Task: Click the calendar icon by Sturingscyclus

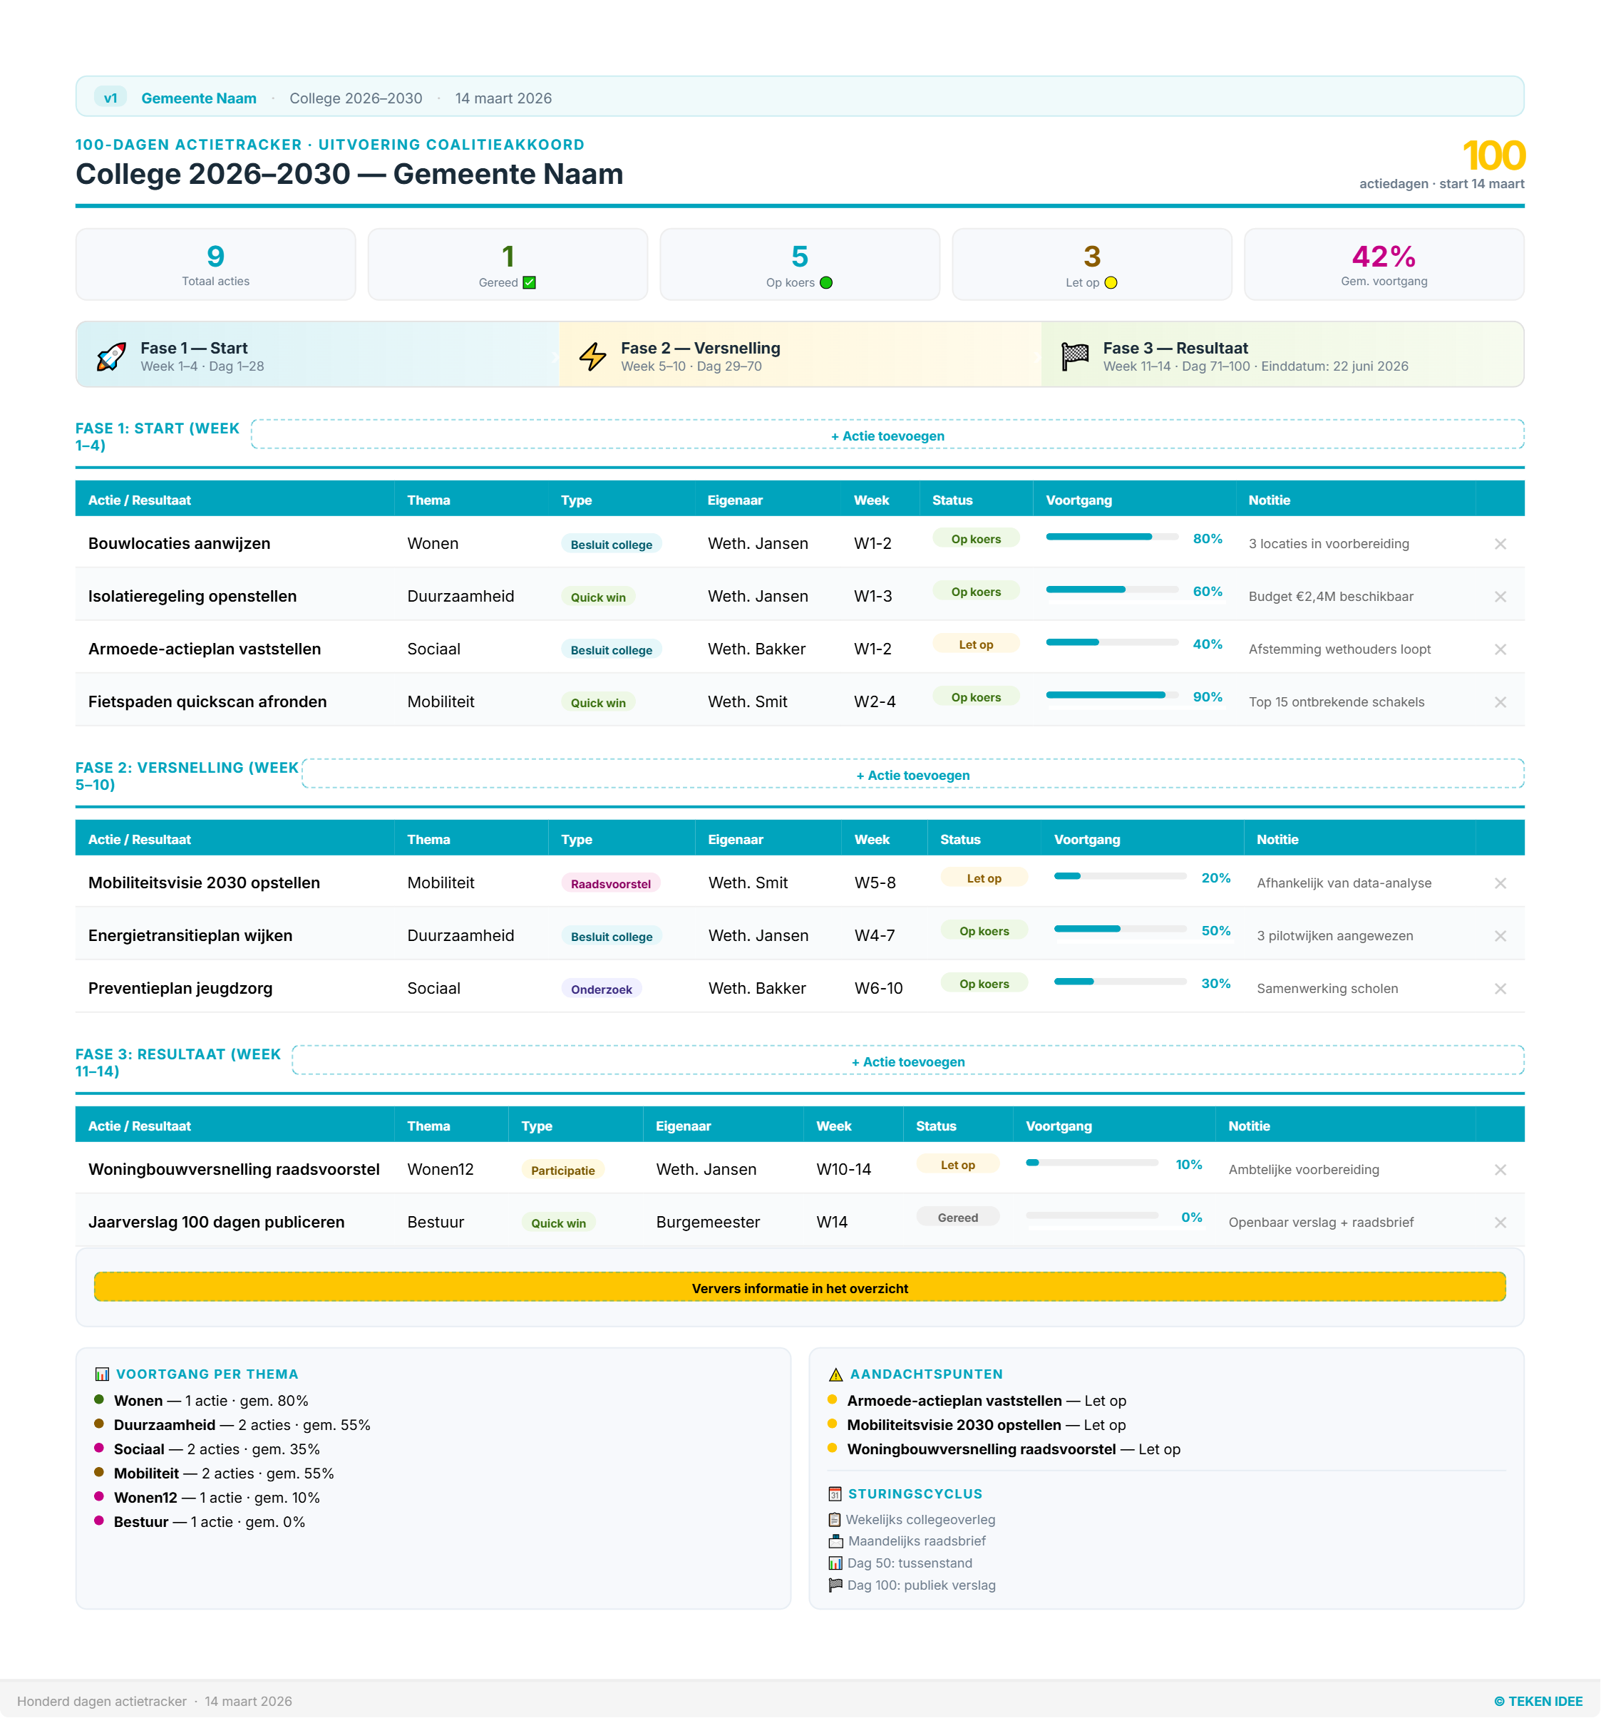Action: [x=835, y=1493]
